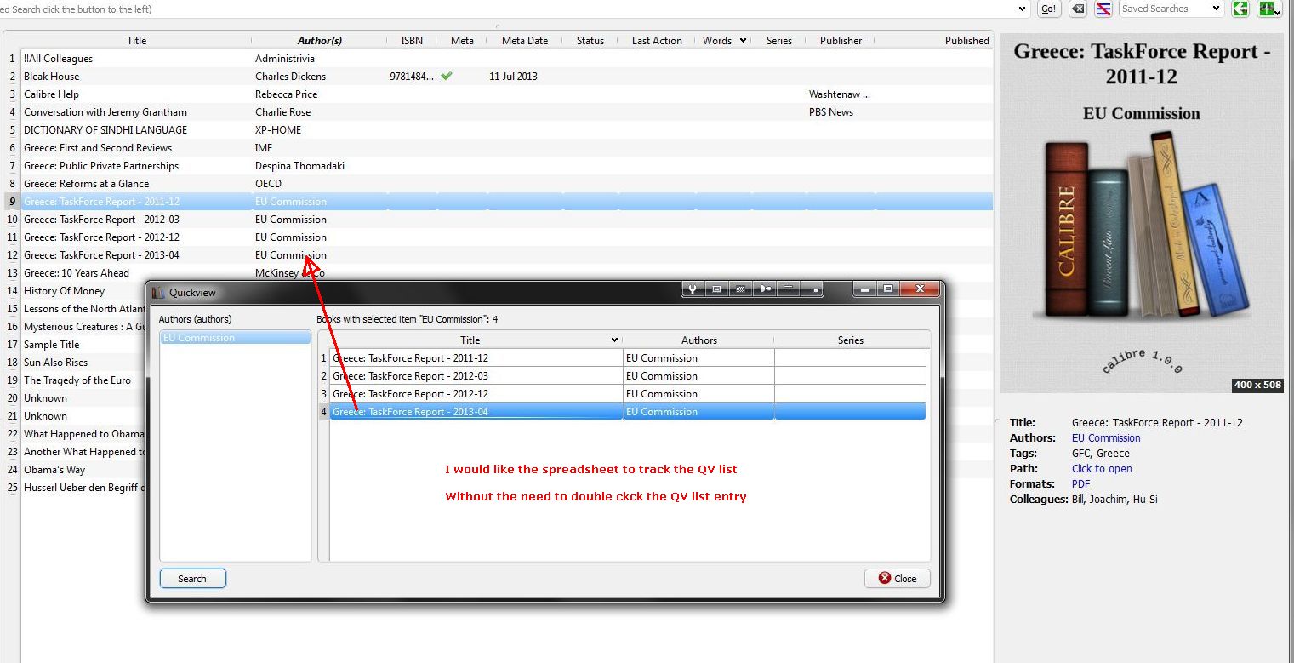Select Quickview row 'Greece: TaskForce Report - 2012-12'

(628, 394)
